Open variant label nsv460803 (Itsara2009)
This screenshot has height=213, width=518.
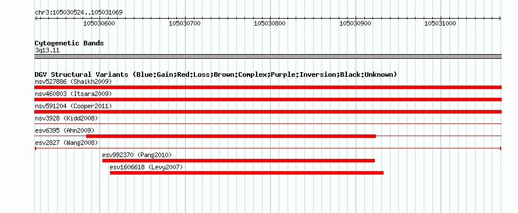tap(73, 94)
